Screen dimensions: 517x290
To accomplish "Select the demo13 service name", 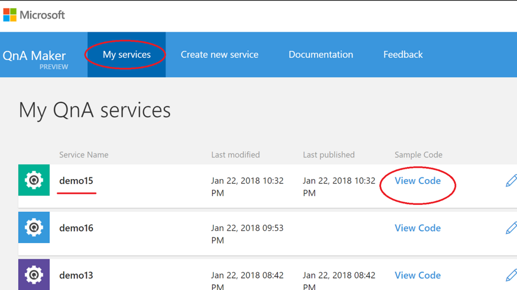I will point(76,275).
